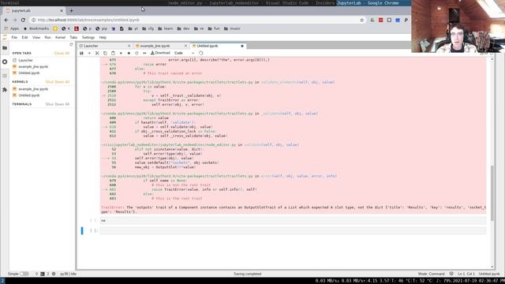Open the Settings menu
Viewport: 505px width, 284px height.
pyautogui.click(x=88, y=37)
